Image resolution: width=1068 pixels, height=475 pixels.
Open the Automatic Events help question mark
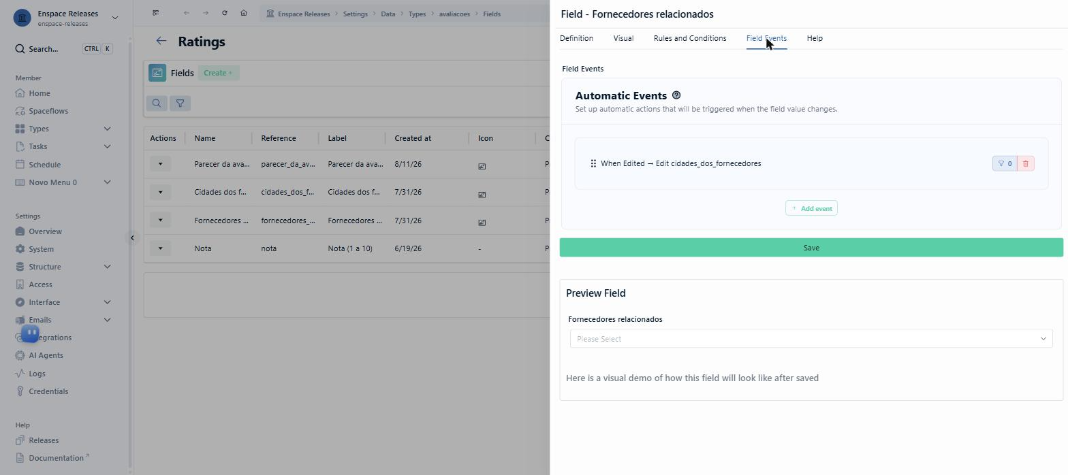point(676,95)
